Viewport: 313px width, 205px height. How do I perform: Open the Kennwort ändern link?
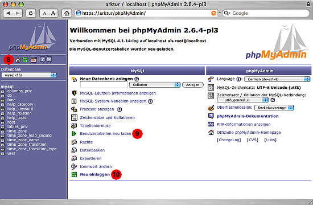[x=96, y=167]
